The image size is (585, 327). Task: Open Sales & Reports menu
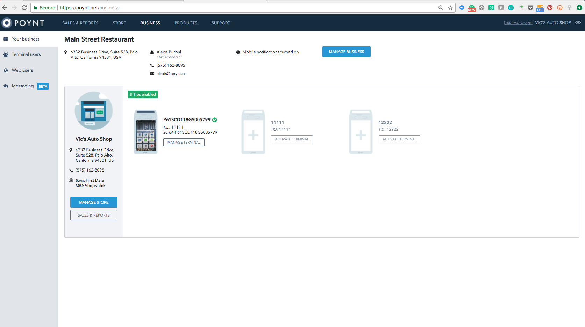80,23
